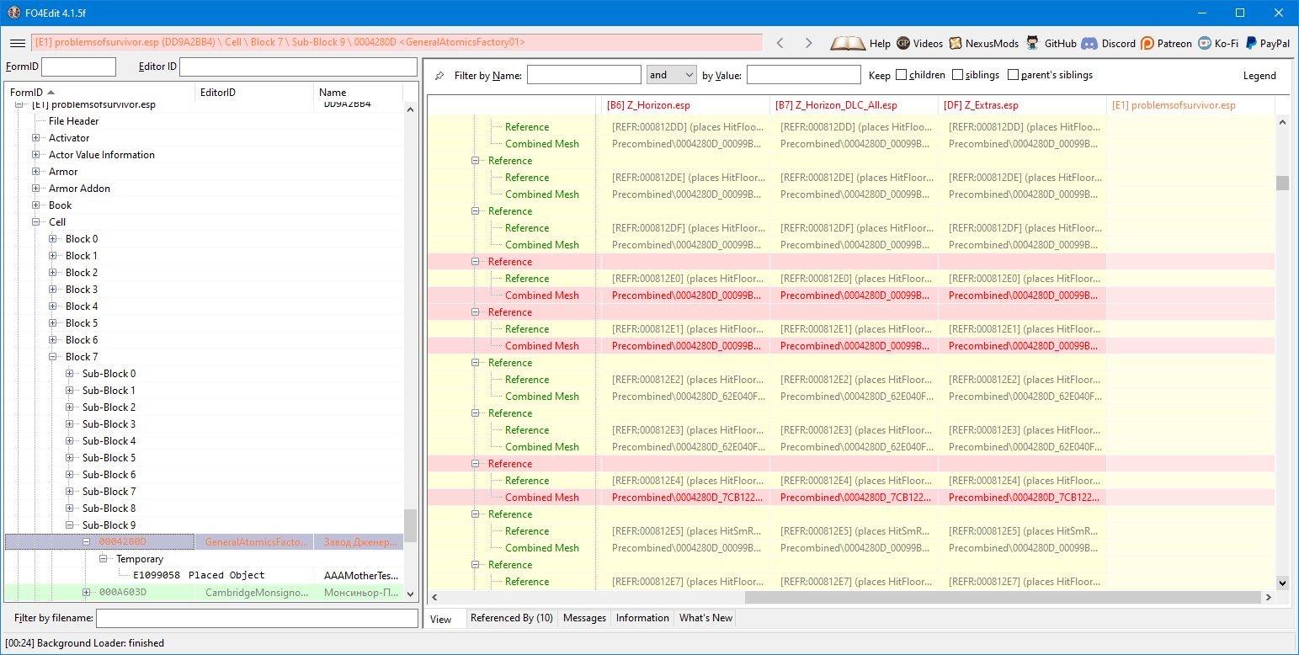The height and width of the screenshot is (655, 1299).
Task: Click the Legend button
Action: point(1259,76)
